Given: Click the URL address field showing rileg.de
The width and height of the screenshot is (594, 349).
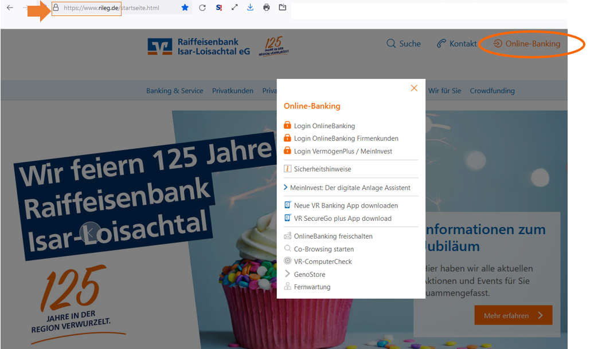Looking at the screenshot, I should click(x=111, y=7).
